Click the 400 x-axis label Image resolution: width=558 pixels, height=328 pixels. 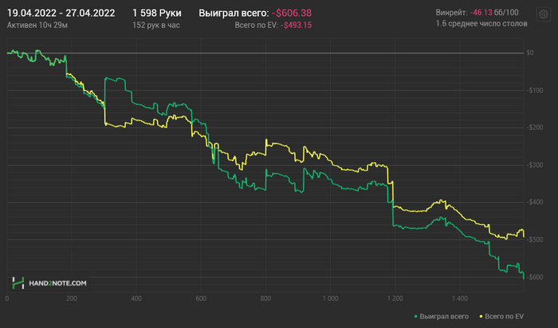pyautogui.click(x=136, y=298)
